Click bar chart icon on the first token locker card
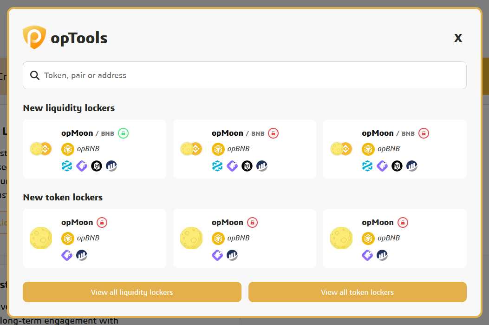This screenshot has height=325, width=489. (82, 255)
